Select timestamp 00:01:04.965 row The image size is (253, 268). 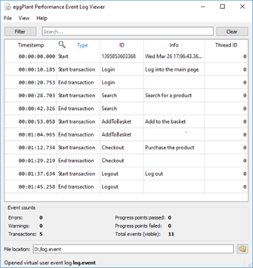[126, 135]
